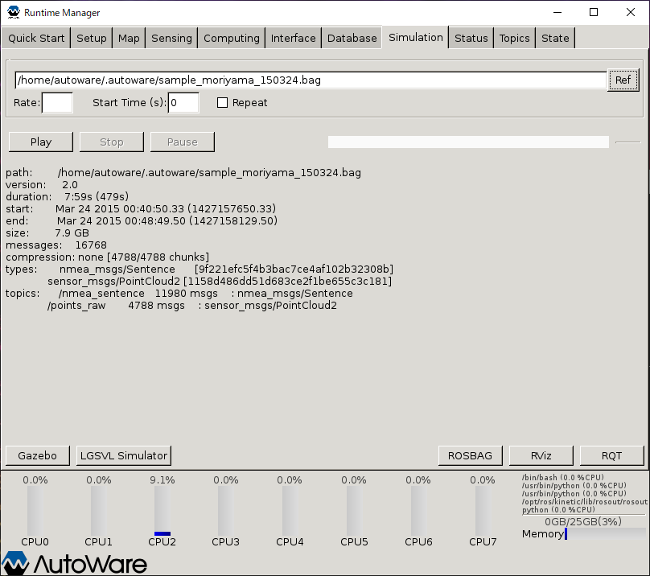
Task: View the Topics tab
Action: 514,38
